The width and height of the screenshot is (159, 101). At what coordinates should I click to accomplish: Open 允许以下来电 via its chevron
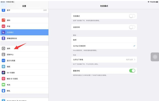[135, 60]
